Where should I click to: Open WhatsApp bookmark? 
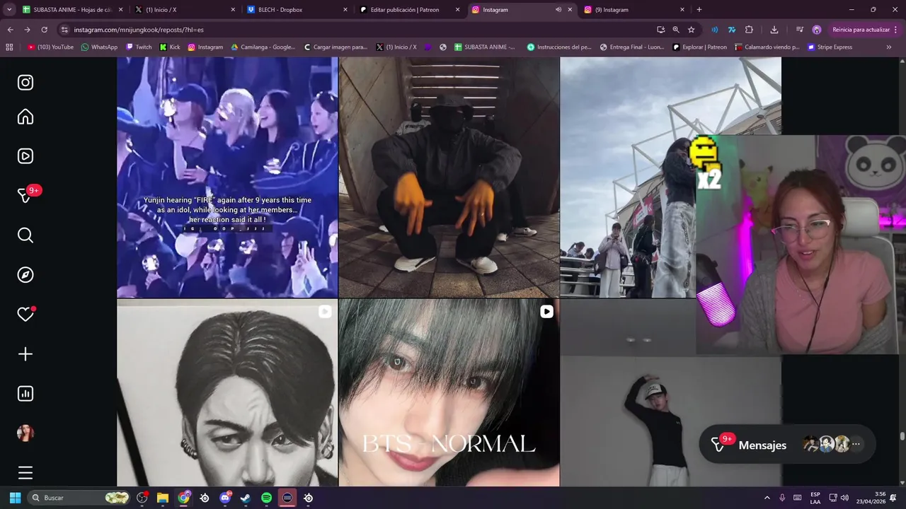[x=99, y=47]
